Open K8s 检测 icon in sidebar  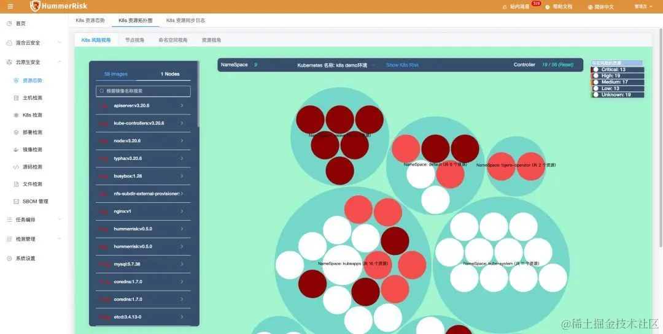16,115
